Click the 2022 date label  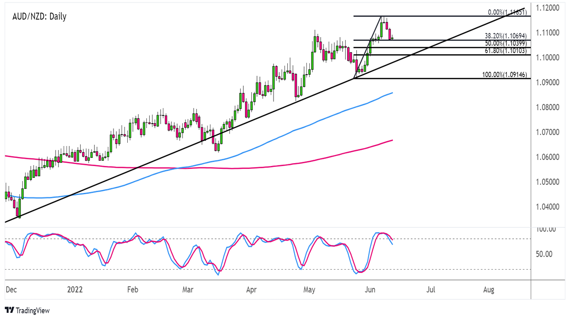(x=75, y=289)
